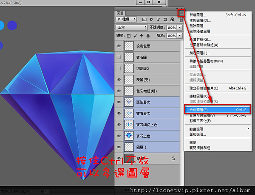Open the blend mode 正常 dropdown
This screenshot has width=255, height=195.
[x=132, y=28]
